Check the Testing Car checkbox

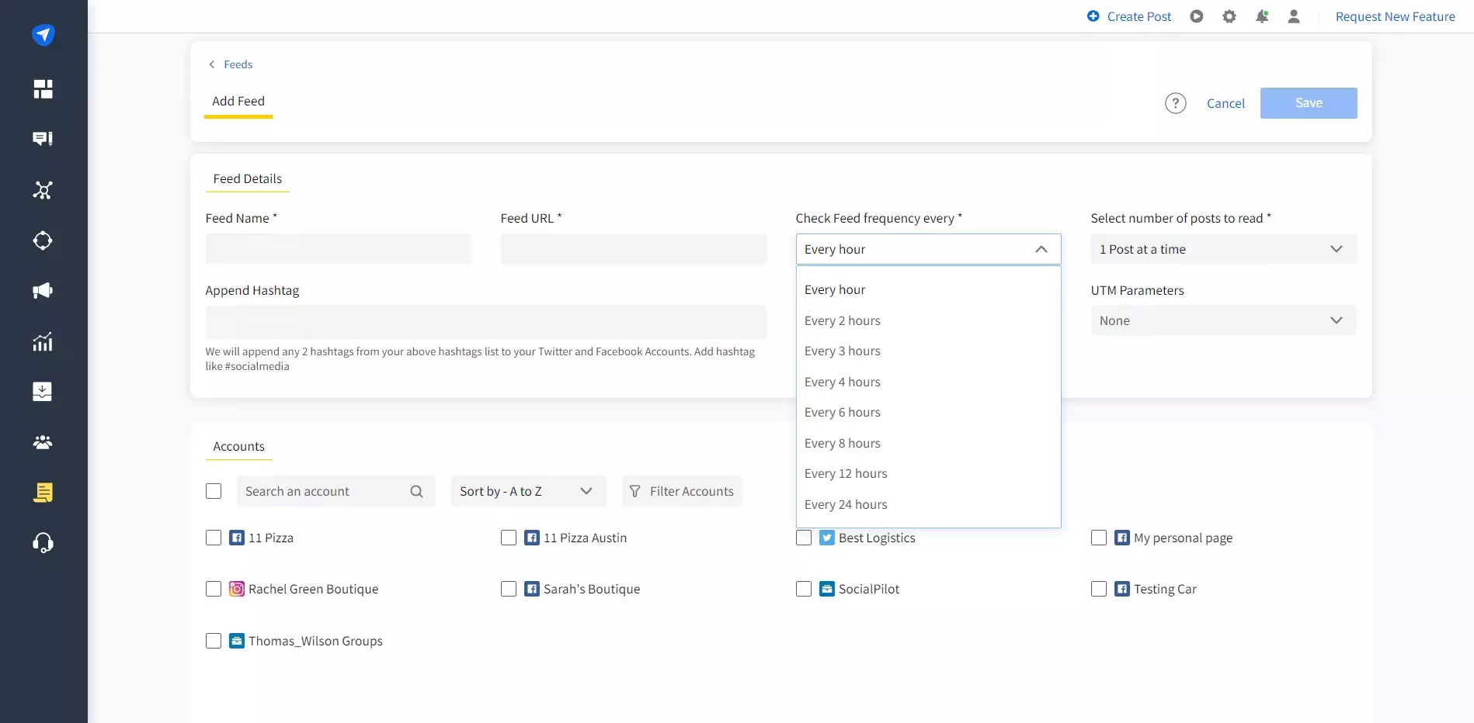click(1099, 589)
